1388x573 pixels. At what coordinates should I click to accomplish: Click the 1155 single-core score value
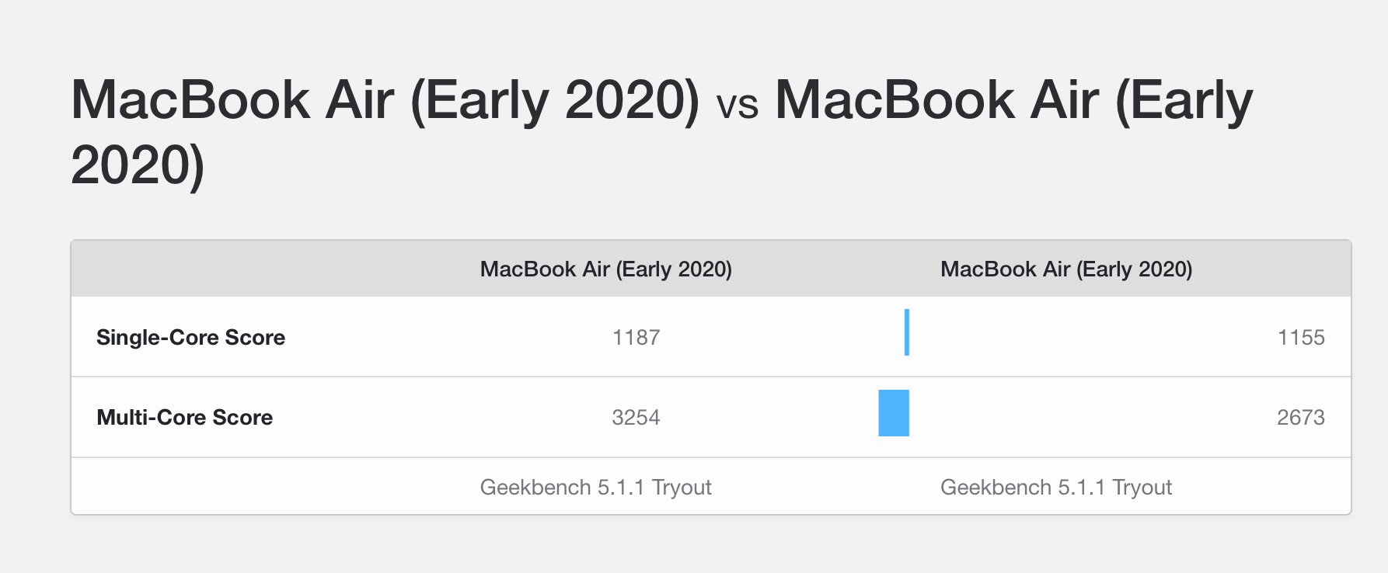(1301, 337)
